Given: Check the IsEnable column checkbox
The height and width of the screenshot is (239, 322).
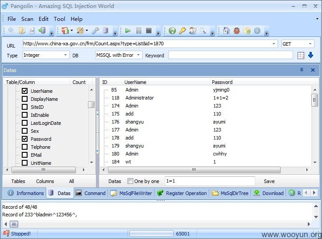Looking at the screenshot, I should 24,115.
